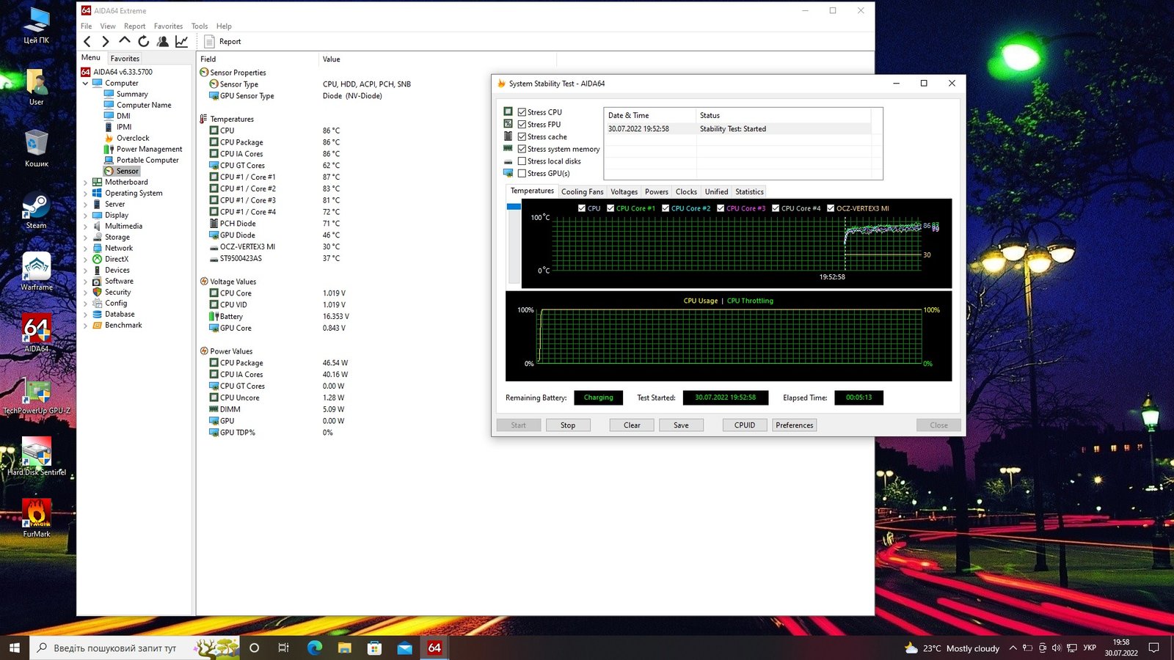The image size is (1174, 660).
Task: Open FurMark desktop shortcut
Action: tap(36, 514)
